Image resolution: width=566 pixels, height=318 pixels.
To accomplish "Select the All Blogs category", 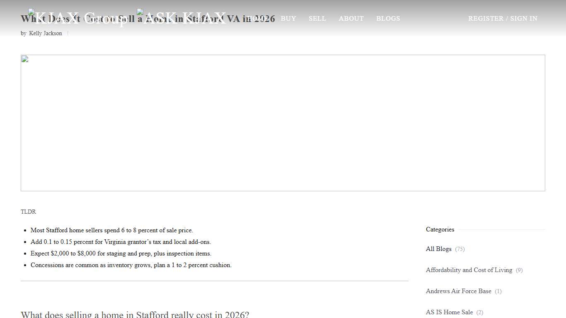I will pos(438,249).
